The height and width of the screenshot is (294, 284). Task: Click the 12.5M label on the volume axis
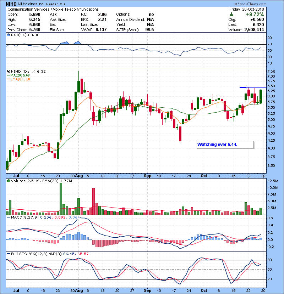click(x=273, y=181)
